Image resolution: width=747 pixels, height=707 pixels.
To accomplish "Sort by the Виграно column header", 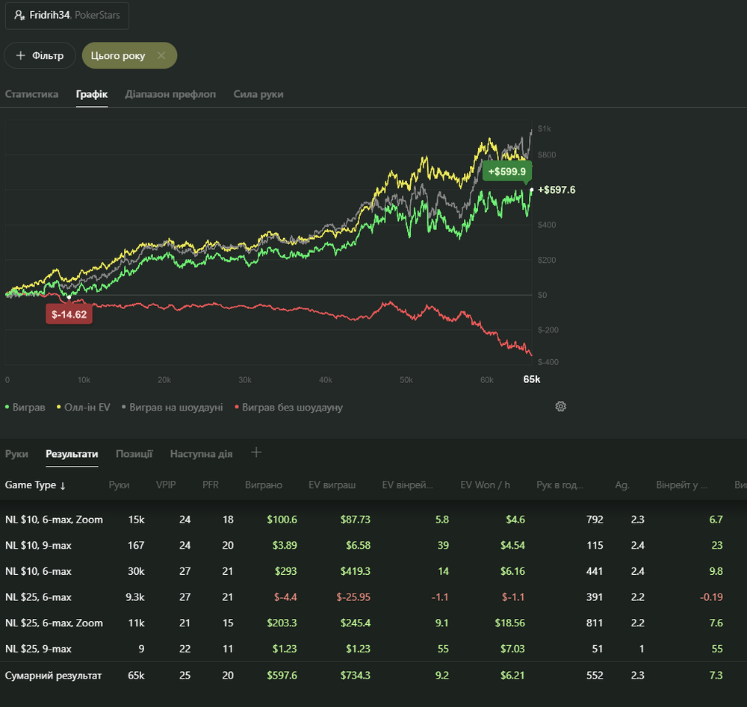I will [x=264, y=485].
